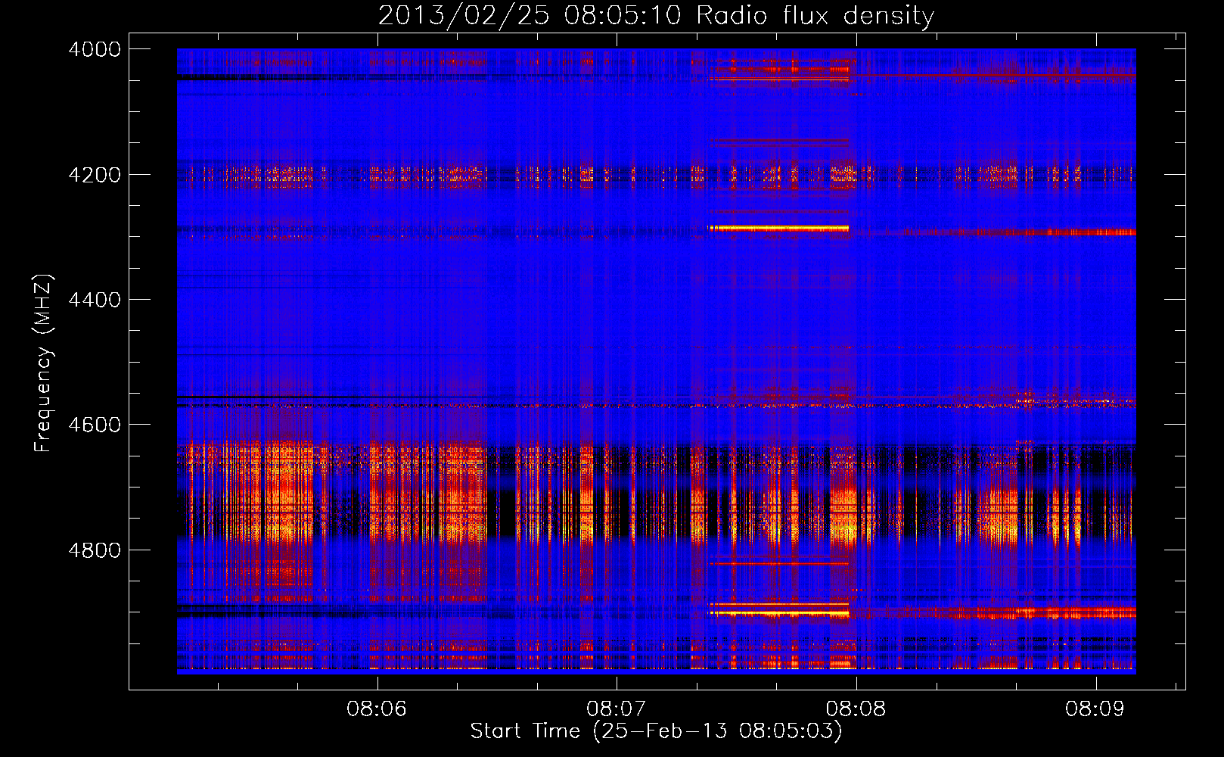The width and height of the screenshot is (1224, 757).
Task: Click the plot title '2013/02/25 08:05:10 Radio flux density'
Action: click(x=656, y=15)
